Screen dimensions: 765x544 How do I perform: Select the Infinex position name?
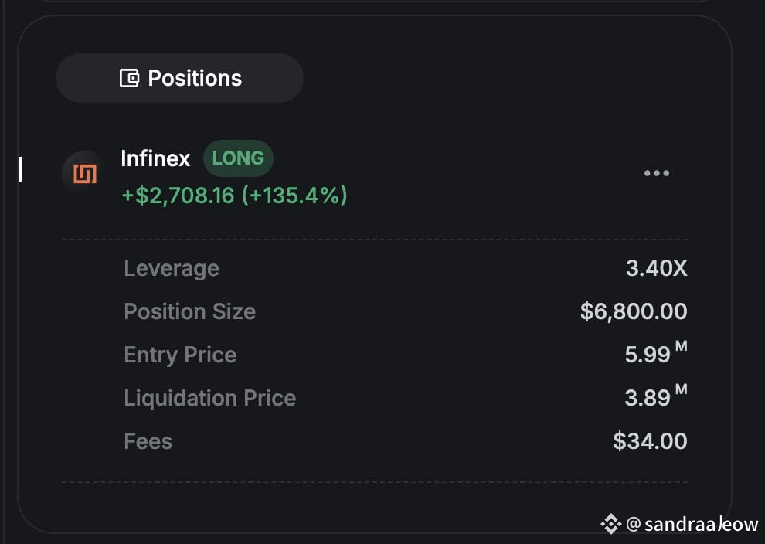(x=155, y=158)
